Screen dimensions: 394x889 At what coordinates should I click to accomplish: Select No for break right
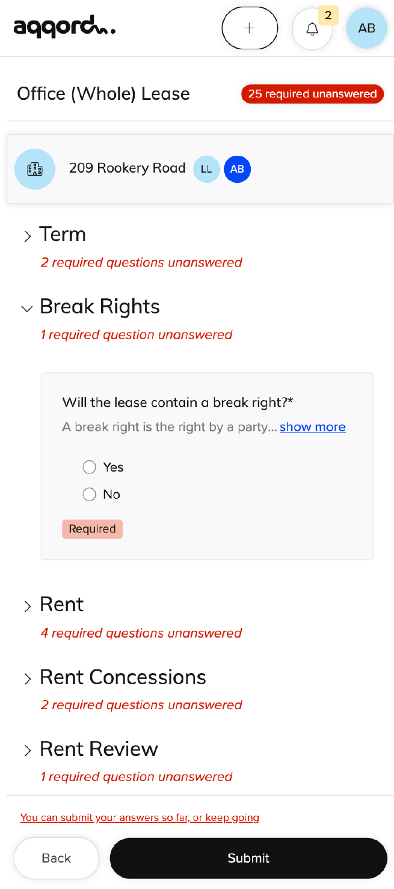tap(90, 494)
